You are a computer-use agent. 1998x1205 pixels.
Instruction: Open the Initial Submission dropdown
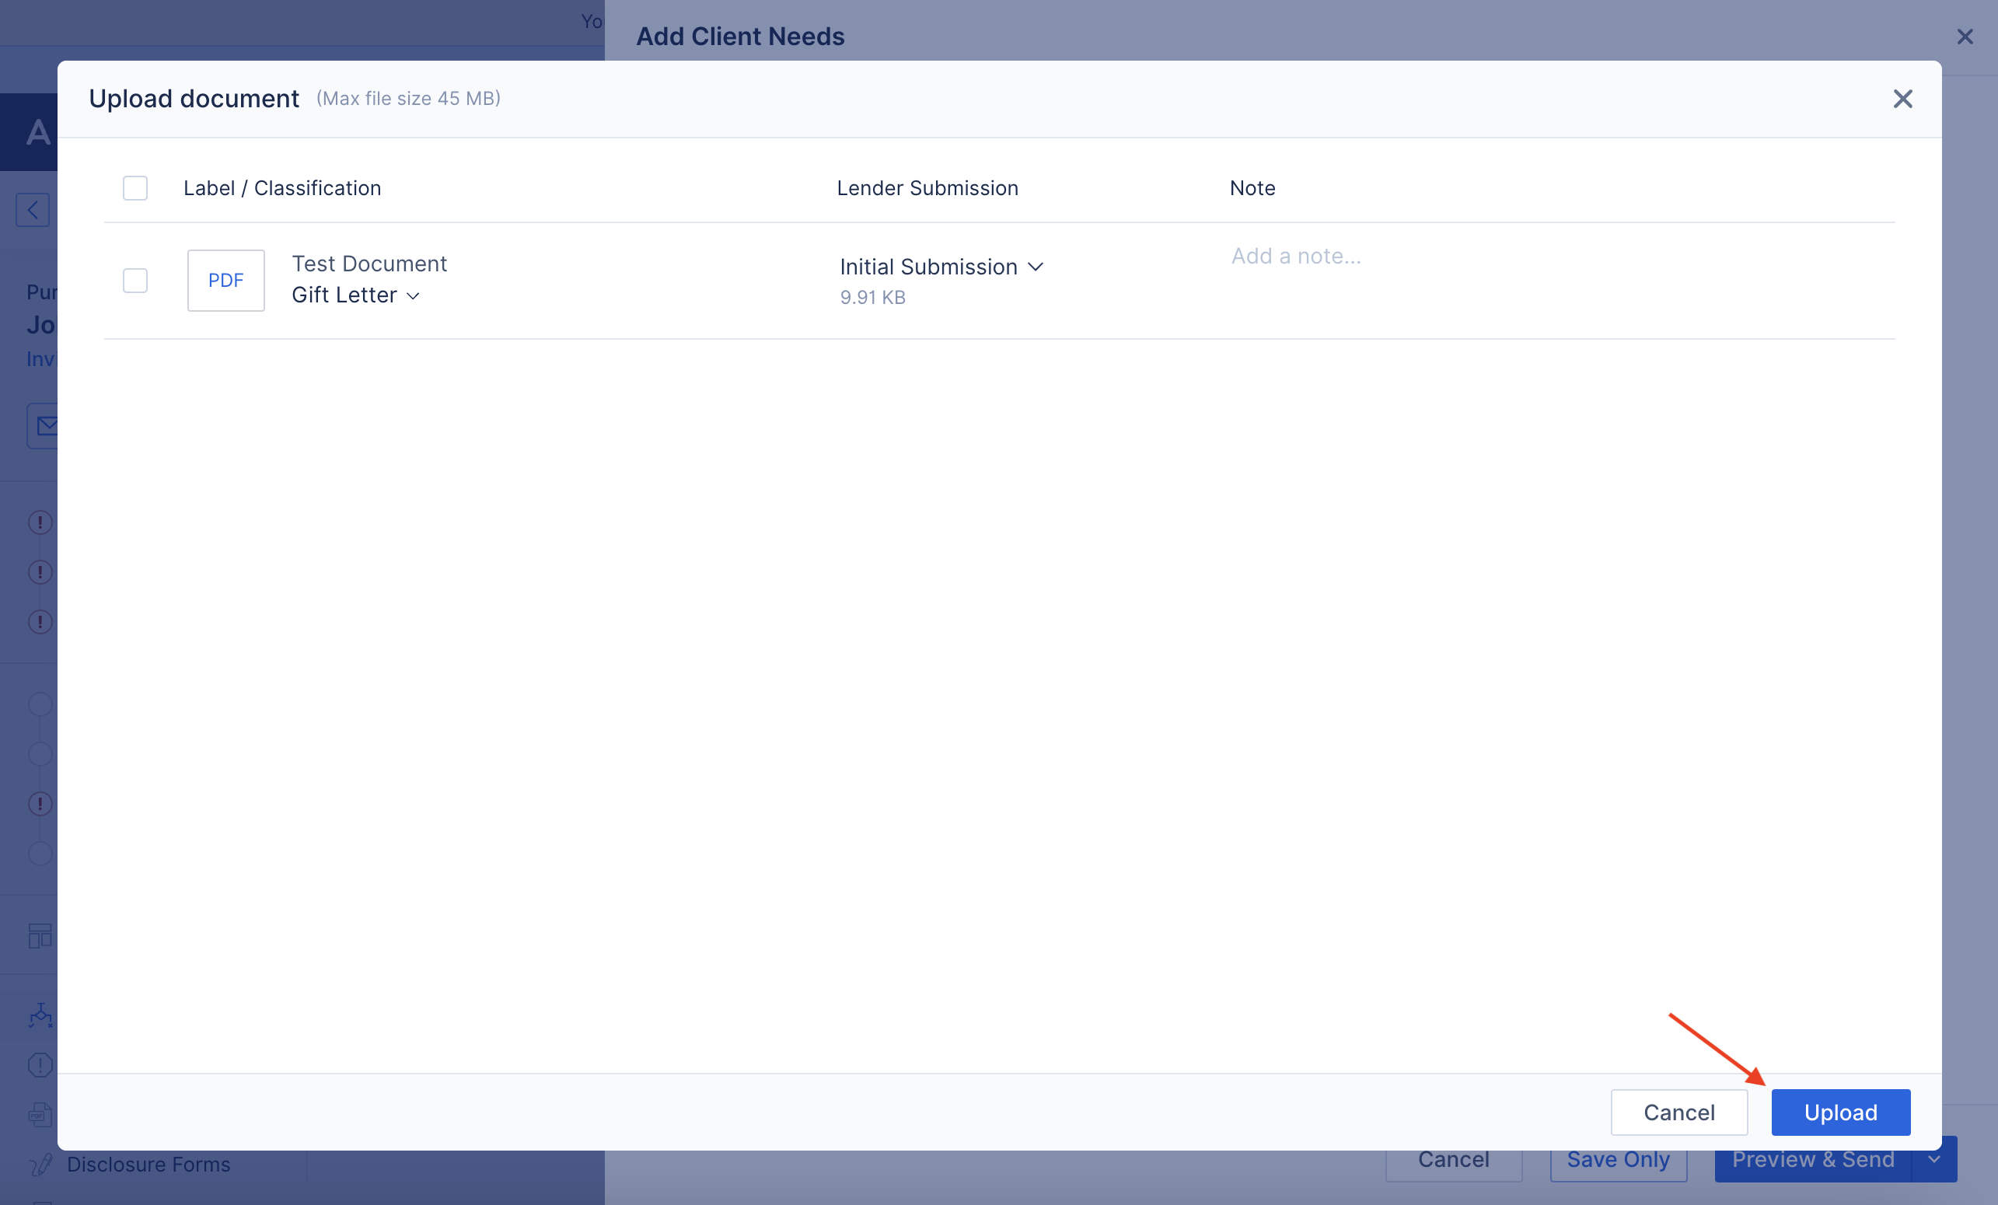tap(941, 267)
